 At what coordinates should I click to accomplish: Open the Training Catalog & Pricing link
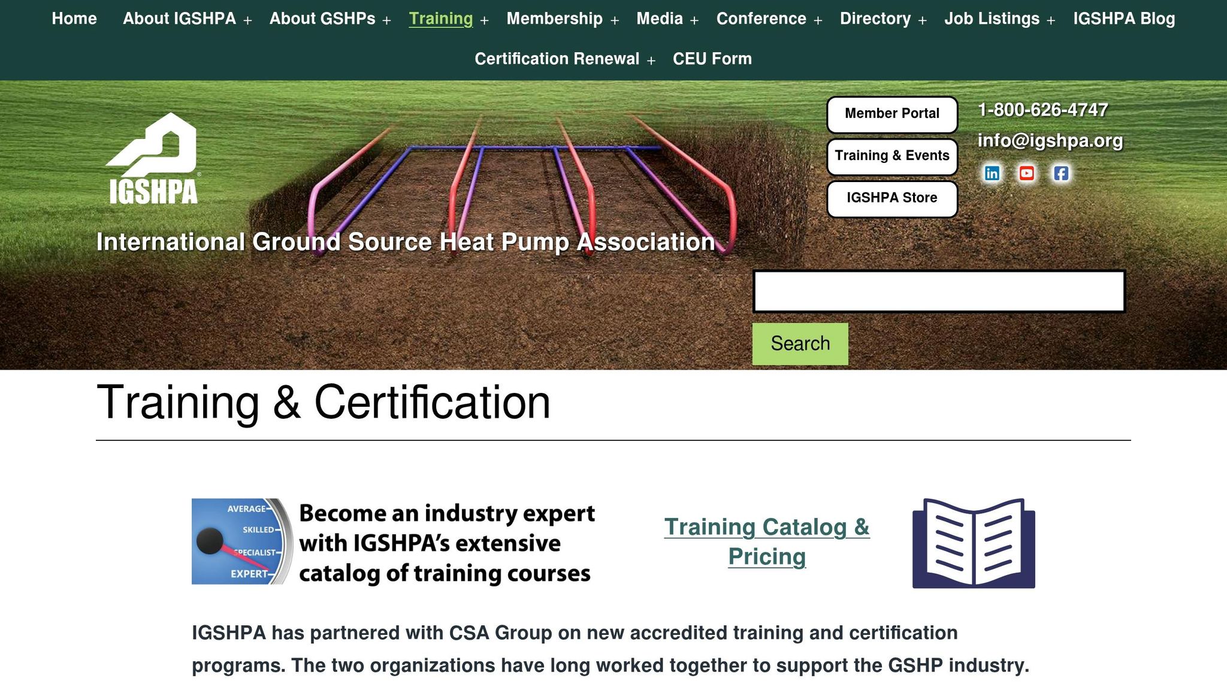(767, 541)
